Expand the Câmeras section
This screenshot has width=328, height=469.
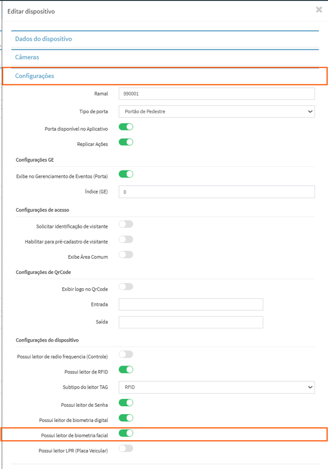[x=27, y=57]
